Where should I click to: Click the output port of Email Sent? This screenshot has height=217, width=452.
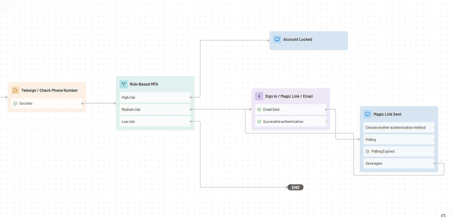(325, 109)
